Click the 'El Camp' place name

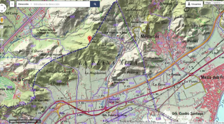click(12, 13)
